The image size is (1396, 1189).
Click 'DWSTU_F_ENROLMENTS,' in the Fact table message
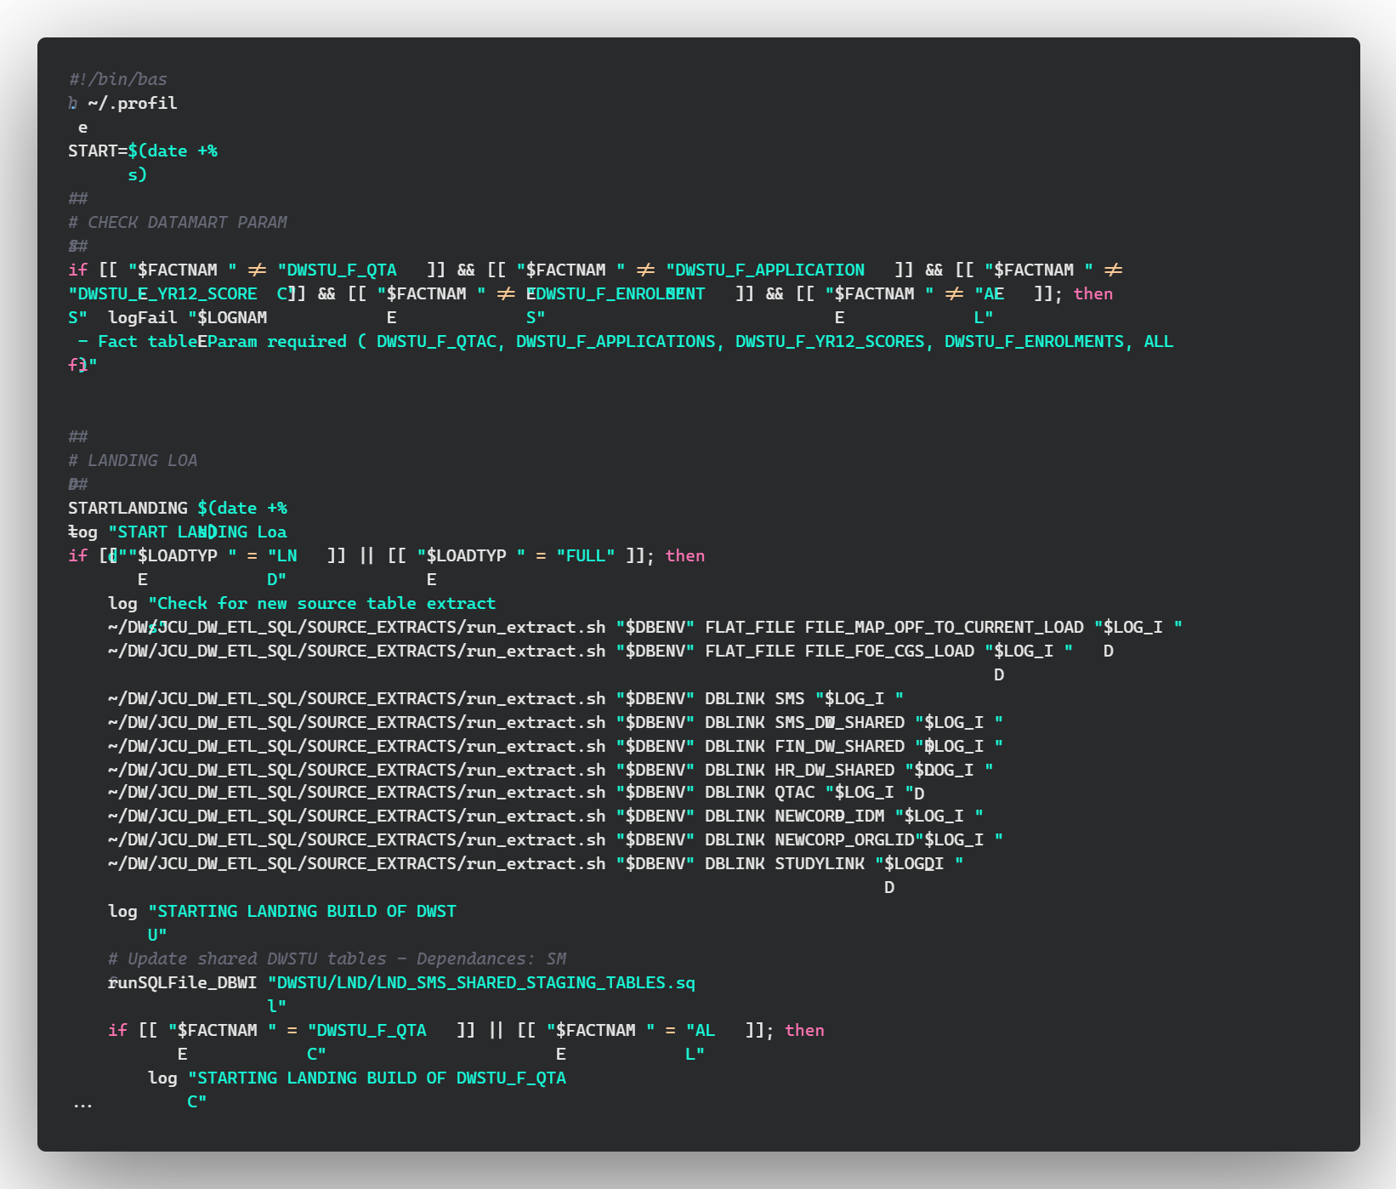(1038, 341)
